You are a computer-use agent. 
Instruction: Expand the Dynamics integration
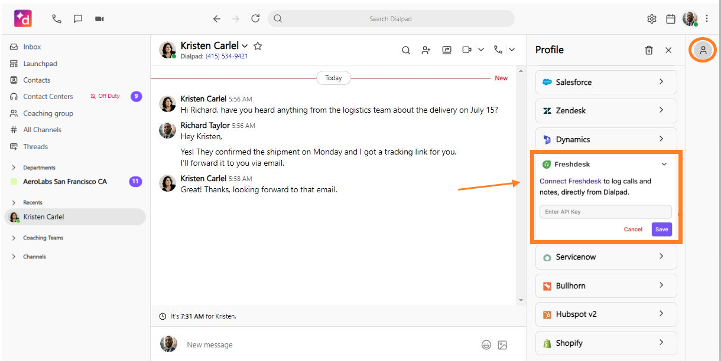point(606,139)
